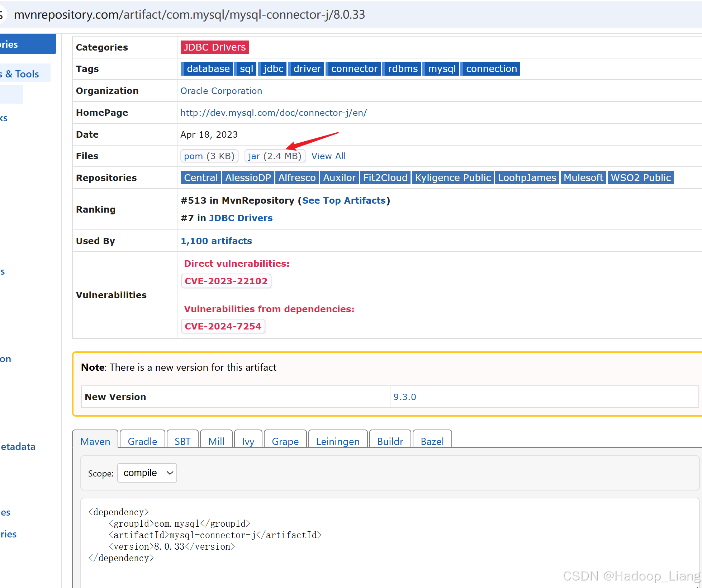Open the Scope compile dropdown

click(147, 473)
